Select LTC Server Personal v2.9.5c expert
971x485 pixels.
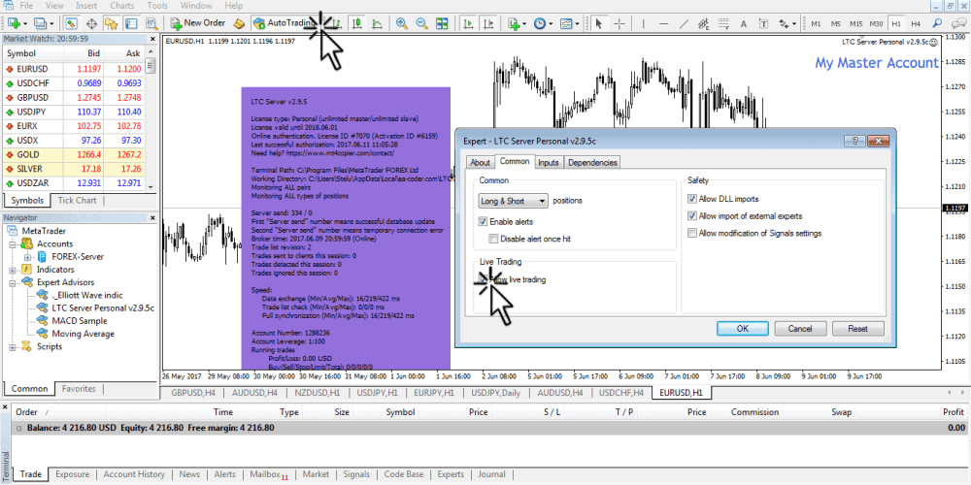pos(102,308)
